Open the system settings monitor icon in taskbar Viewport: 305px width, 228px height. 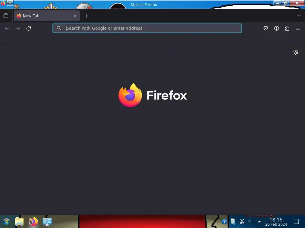[x=47, y=221]
